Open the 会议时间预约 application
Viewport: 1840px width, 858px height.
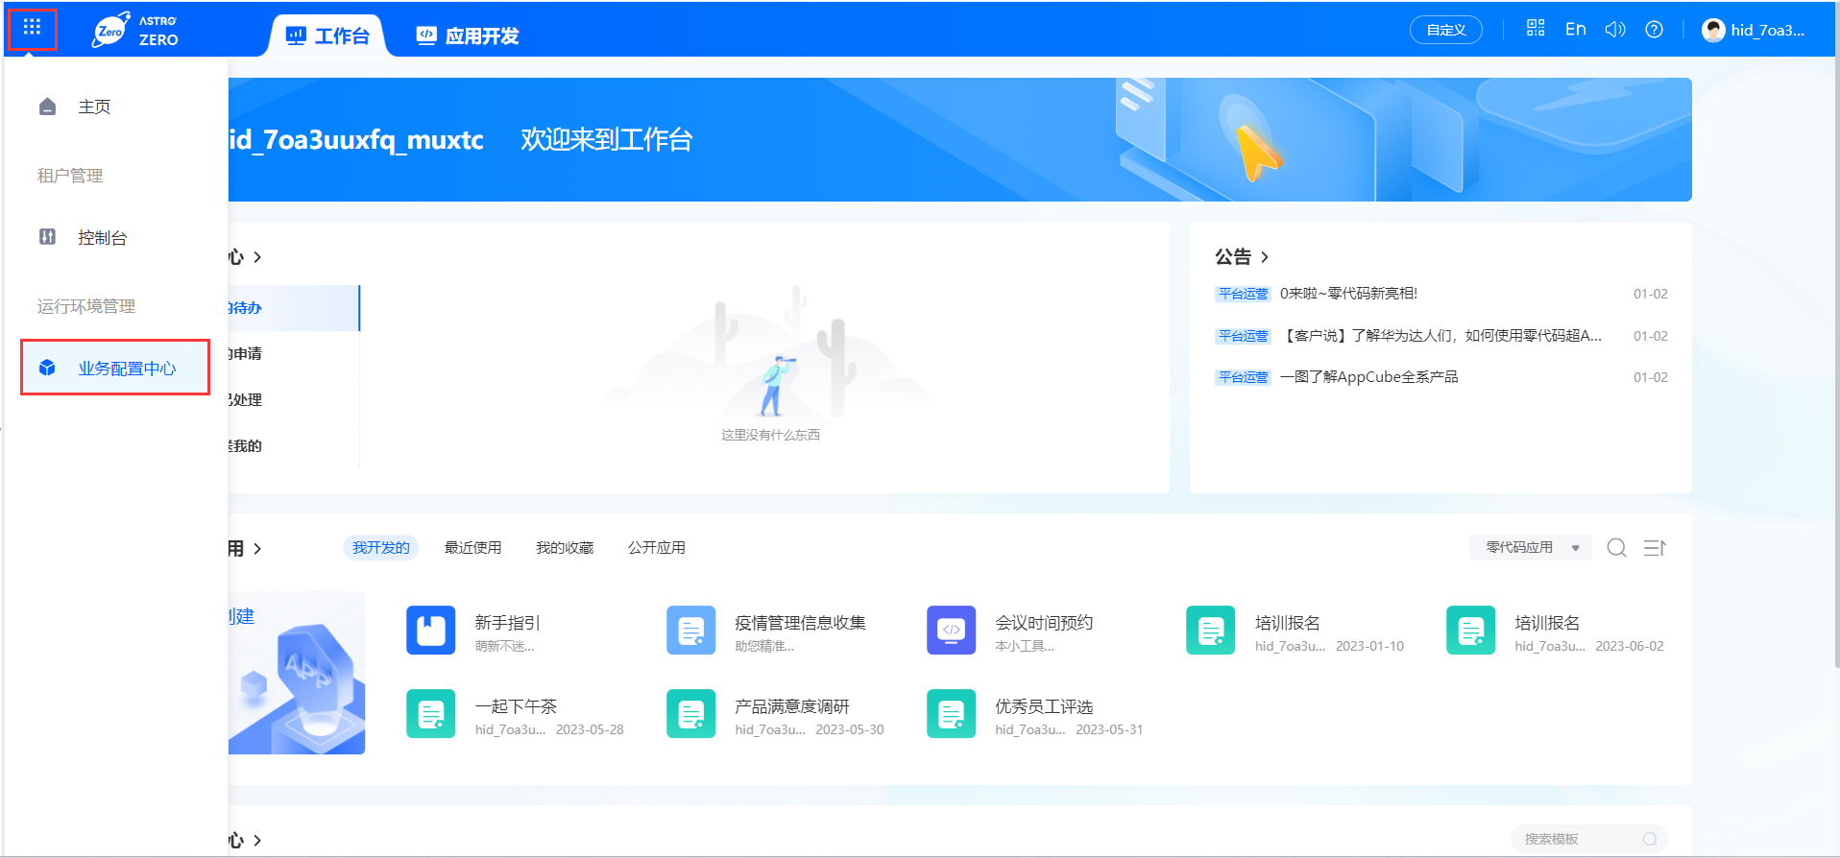pos(1044,623)
